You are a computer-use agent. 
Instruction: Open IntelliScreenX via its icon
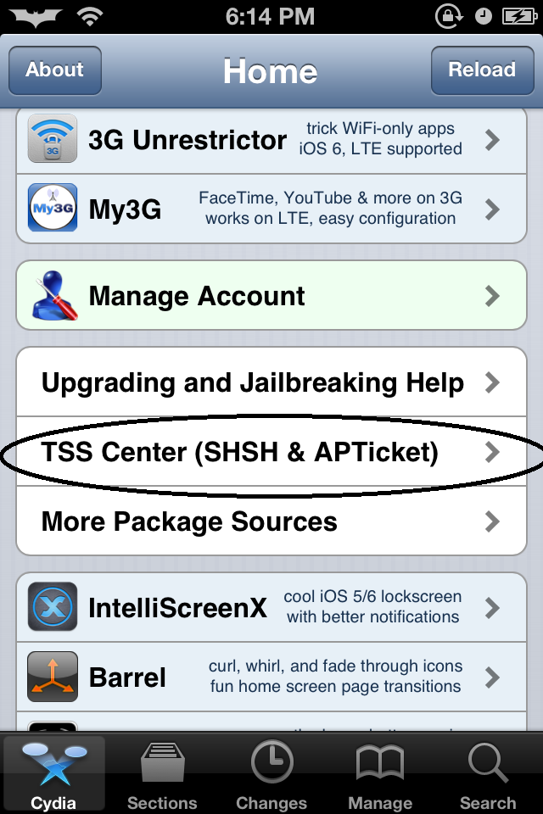click(x=52, y=607)
